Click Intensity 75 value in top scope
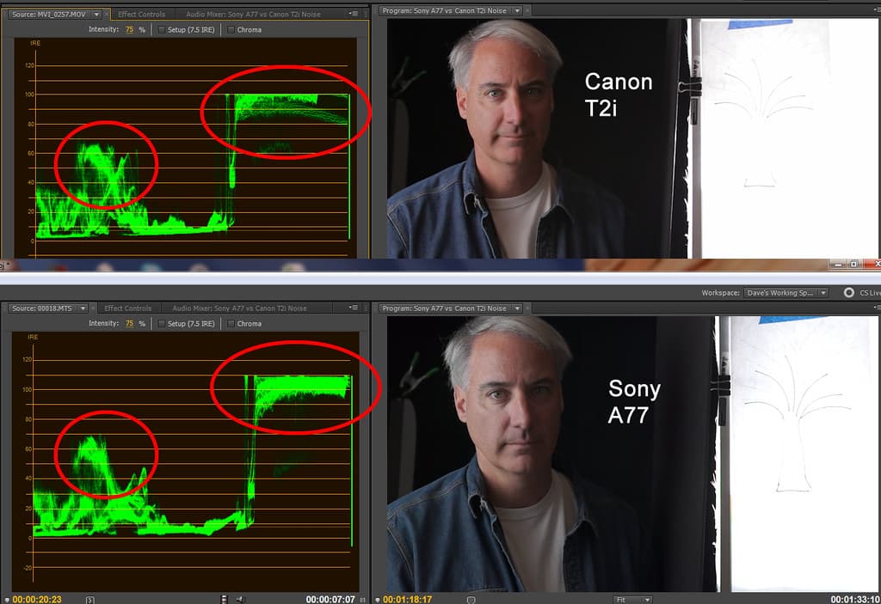881x604 pixels. pos(130,30)
